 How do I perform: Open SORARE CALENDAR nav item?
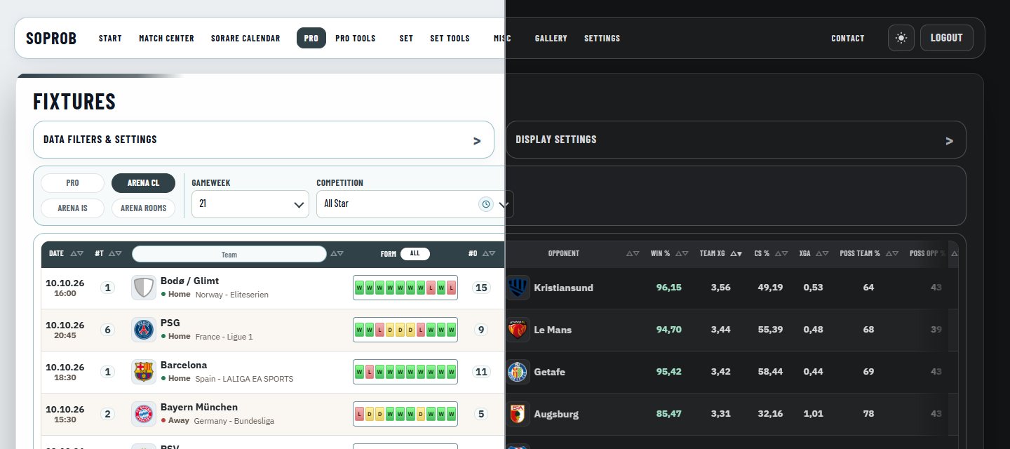245,39
